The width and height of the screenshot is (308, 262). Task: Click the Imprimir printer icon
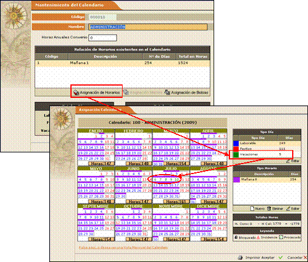(240, 257)
